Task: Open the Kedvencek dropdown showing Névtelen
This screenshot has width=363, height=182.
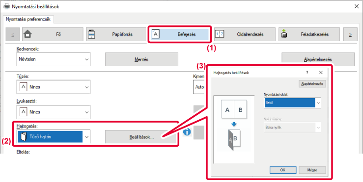Action: click(x=54, y=59)
